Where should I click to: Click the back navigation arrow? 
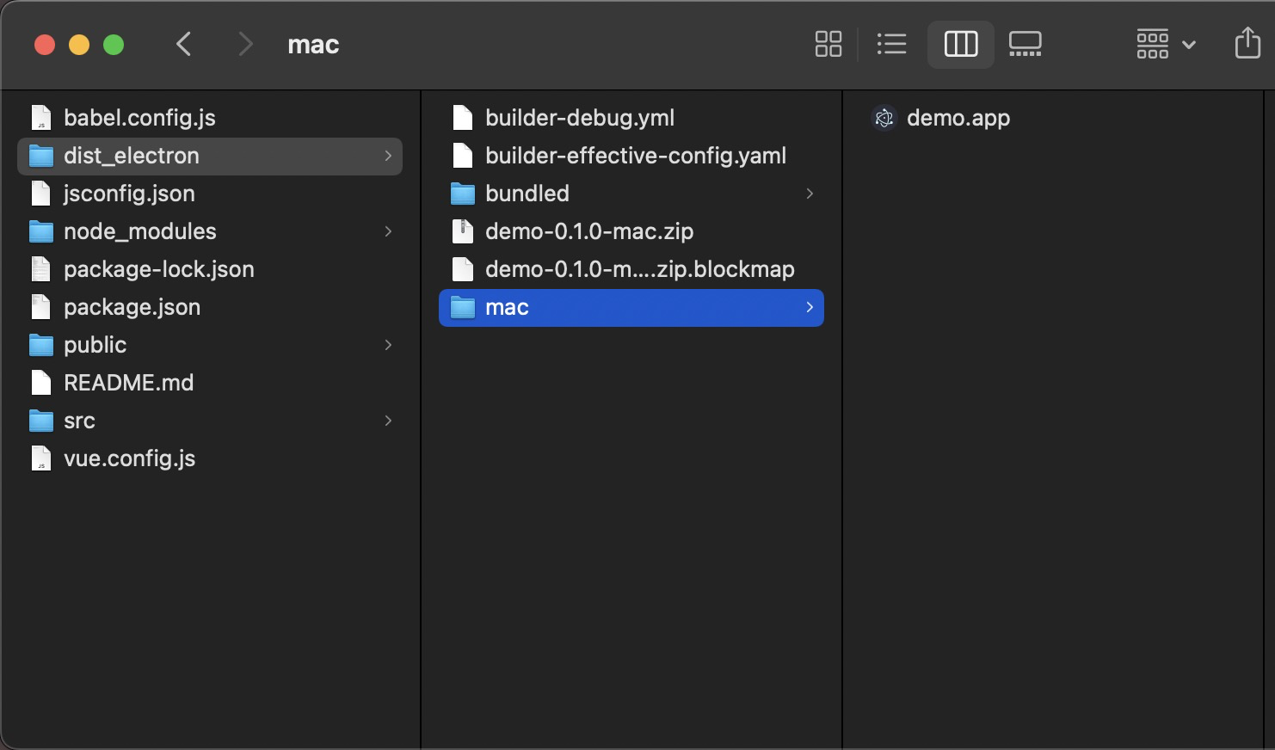click(x=183, y=44)
